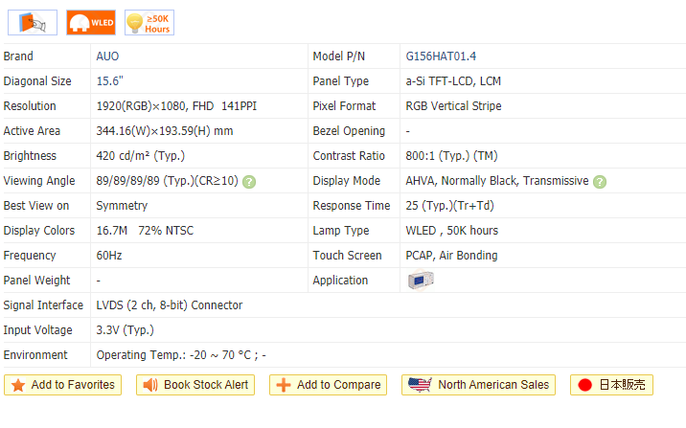Click the US flag icon
Screen dimensions: 686x428
click(x=420, y=385)
